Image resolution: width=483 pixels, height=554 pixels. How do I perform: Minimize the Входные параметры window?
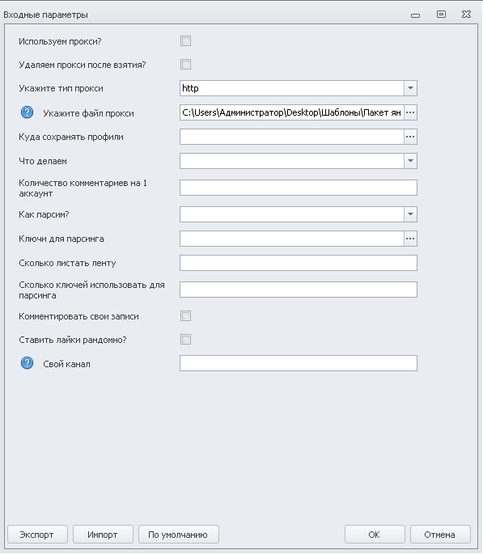click(416, 15)
